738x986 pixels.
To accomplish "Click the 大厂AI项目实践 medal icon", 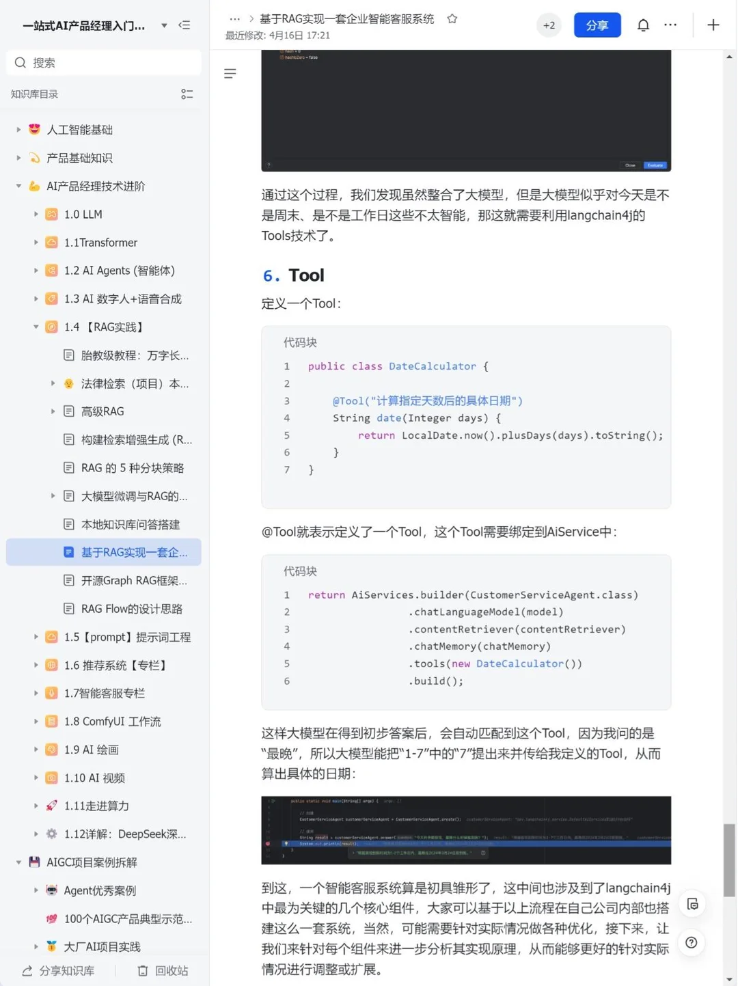I will coord(51,946).
